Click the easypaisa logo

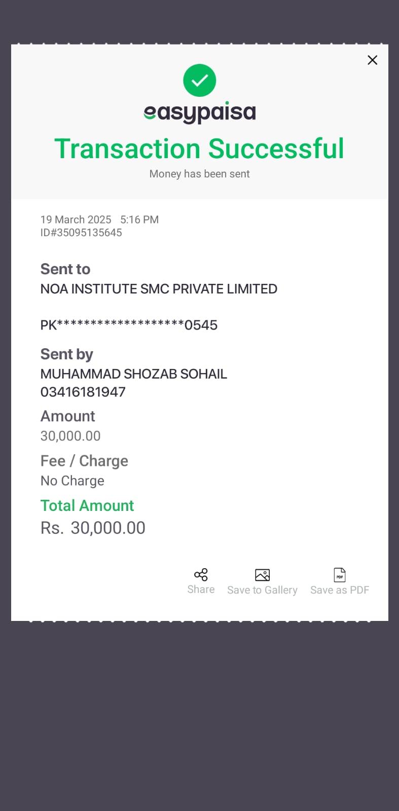[x=200, y=113]
